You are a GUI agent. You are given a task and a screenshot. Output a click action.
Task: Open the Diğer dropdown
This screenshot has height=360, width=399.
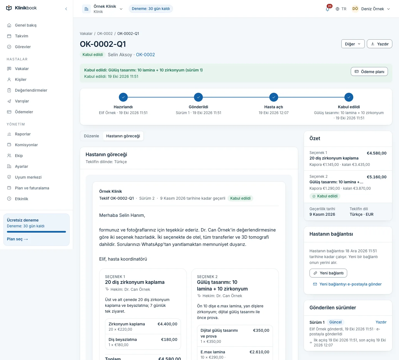[353, 44]
